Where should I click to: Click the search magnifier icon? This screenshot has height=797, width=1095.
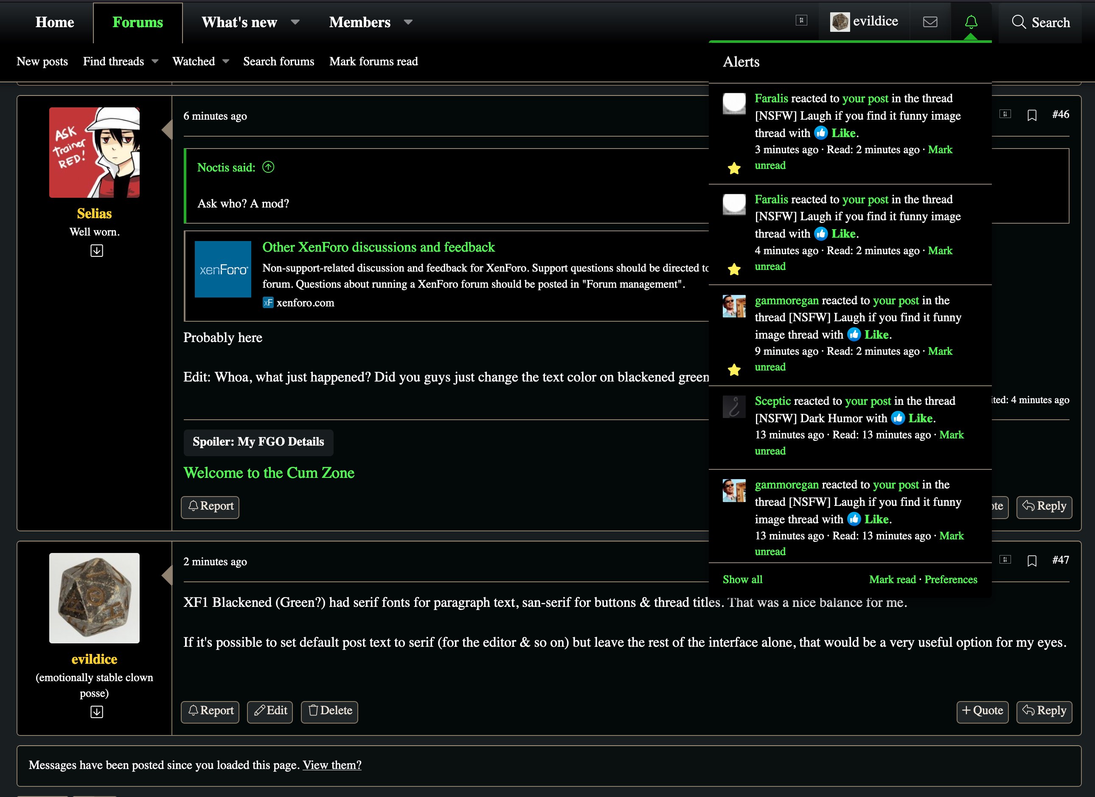coord(1018,22)
